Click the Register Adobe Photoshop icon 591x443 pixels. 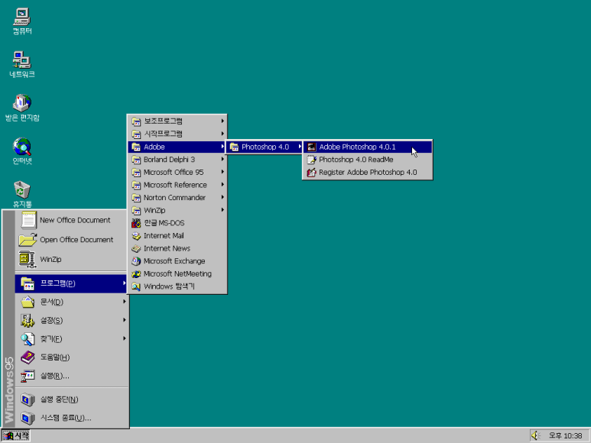(x=311, y=173)
